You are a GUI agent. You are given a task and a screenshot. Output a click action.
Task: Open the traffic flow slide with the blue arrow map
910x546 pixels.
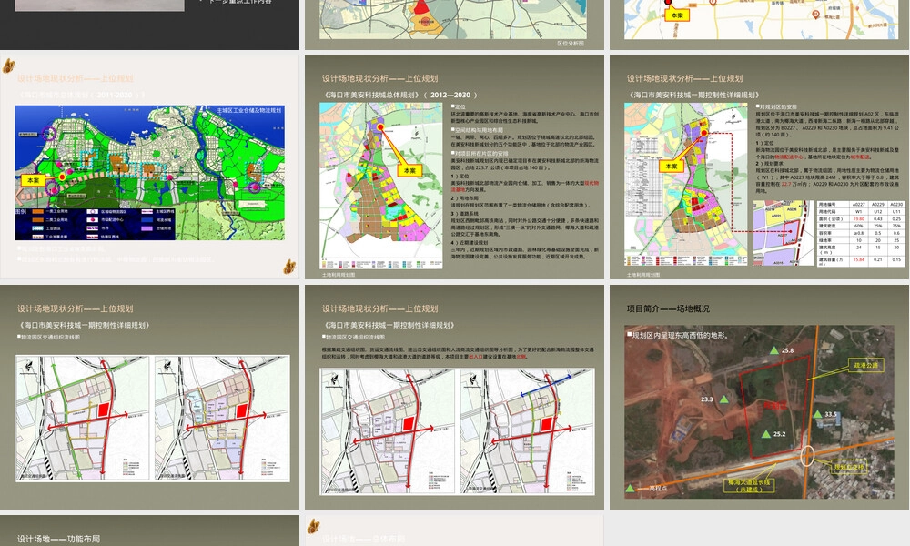(x=454, y=397)
